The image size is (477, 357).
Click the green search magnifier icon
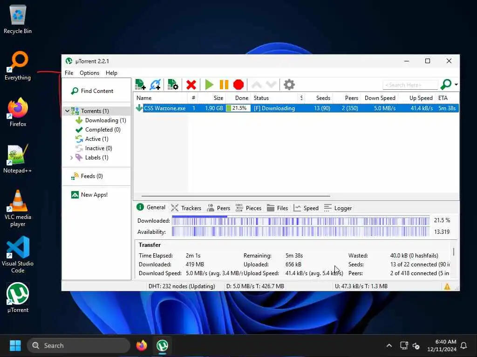tap(446, 85)
